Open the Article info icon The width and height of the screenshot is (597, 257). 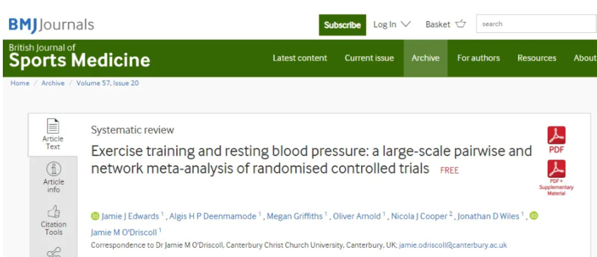(53, 169)
